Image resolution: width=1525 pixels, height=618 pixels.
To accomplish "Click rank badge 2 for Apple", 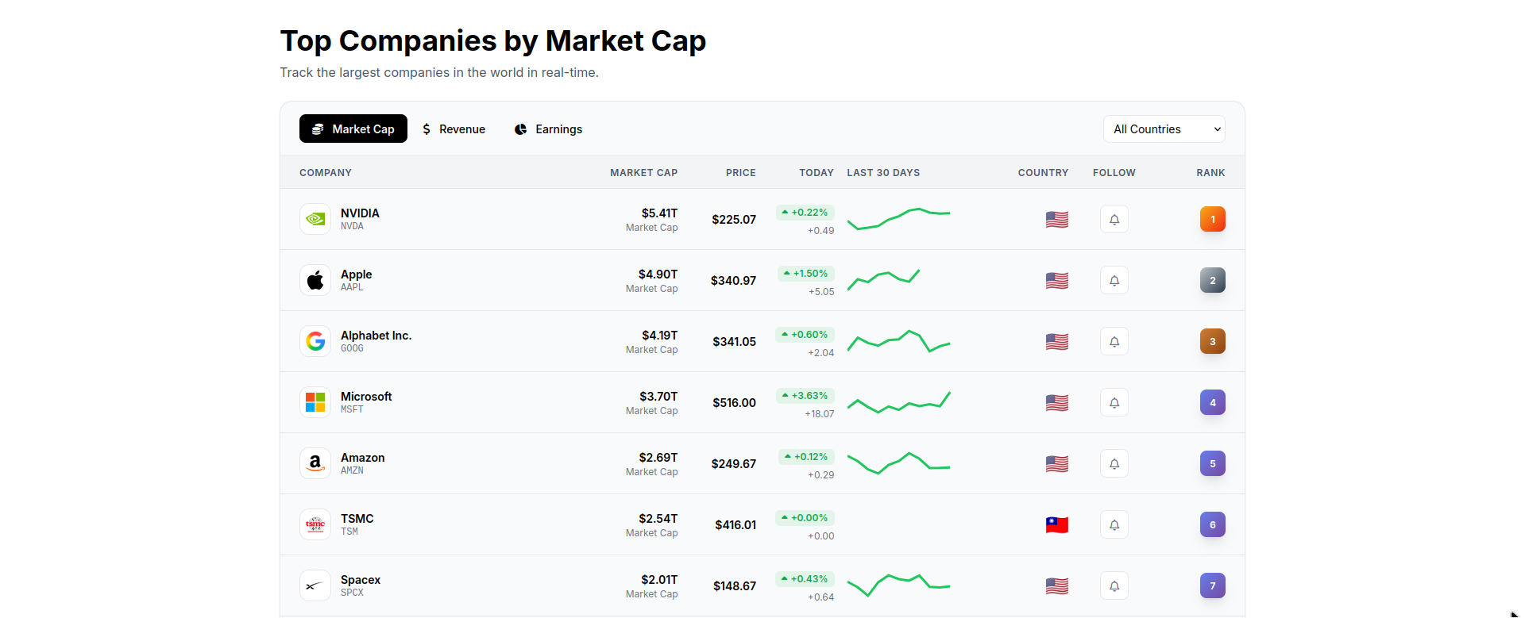I will click(x=1213, y=280).
